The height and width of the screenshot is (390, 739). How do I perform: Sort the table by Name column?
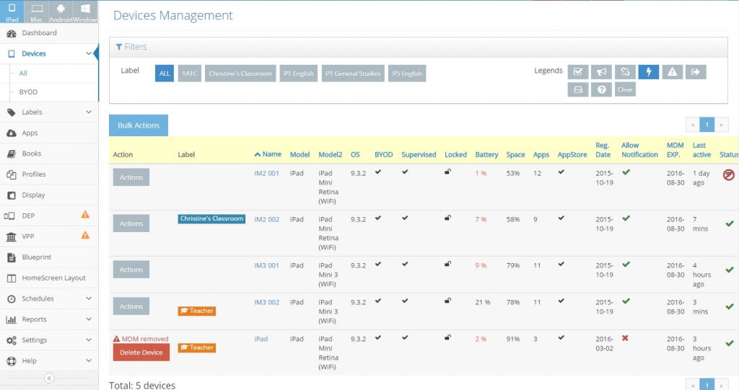268,154
